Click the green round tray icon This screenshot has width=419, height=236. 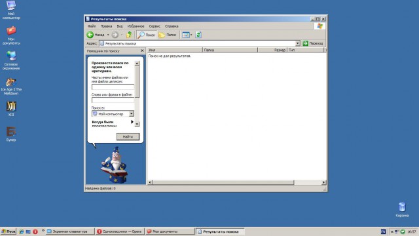coord(403,231)
